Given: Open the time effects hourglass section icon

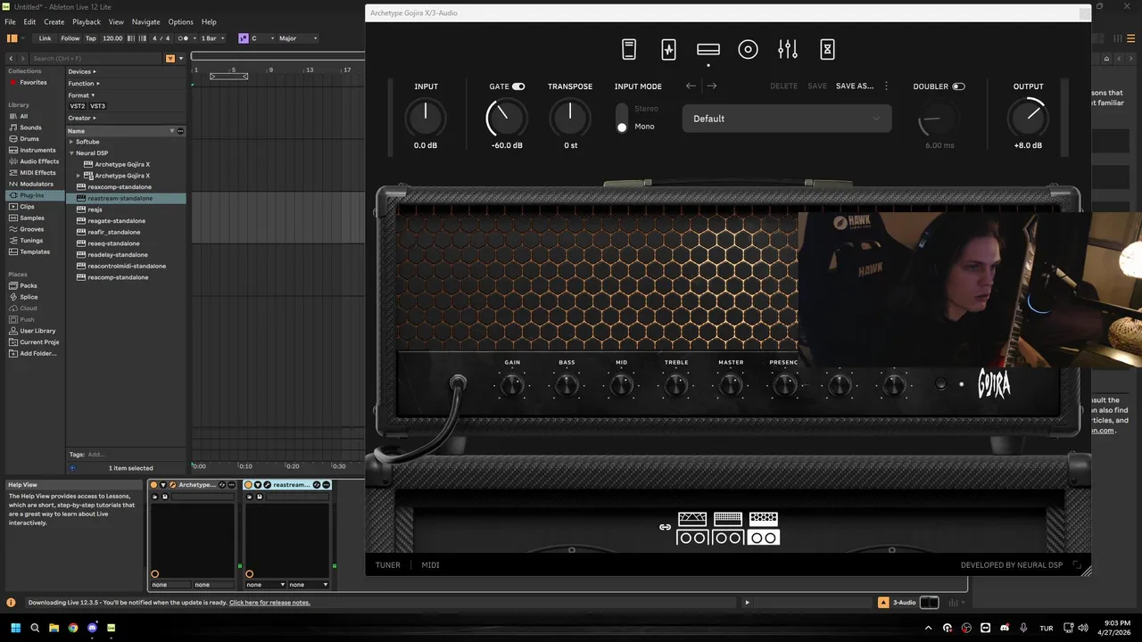Looking at the screenshot, I should pos(827,50).
